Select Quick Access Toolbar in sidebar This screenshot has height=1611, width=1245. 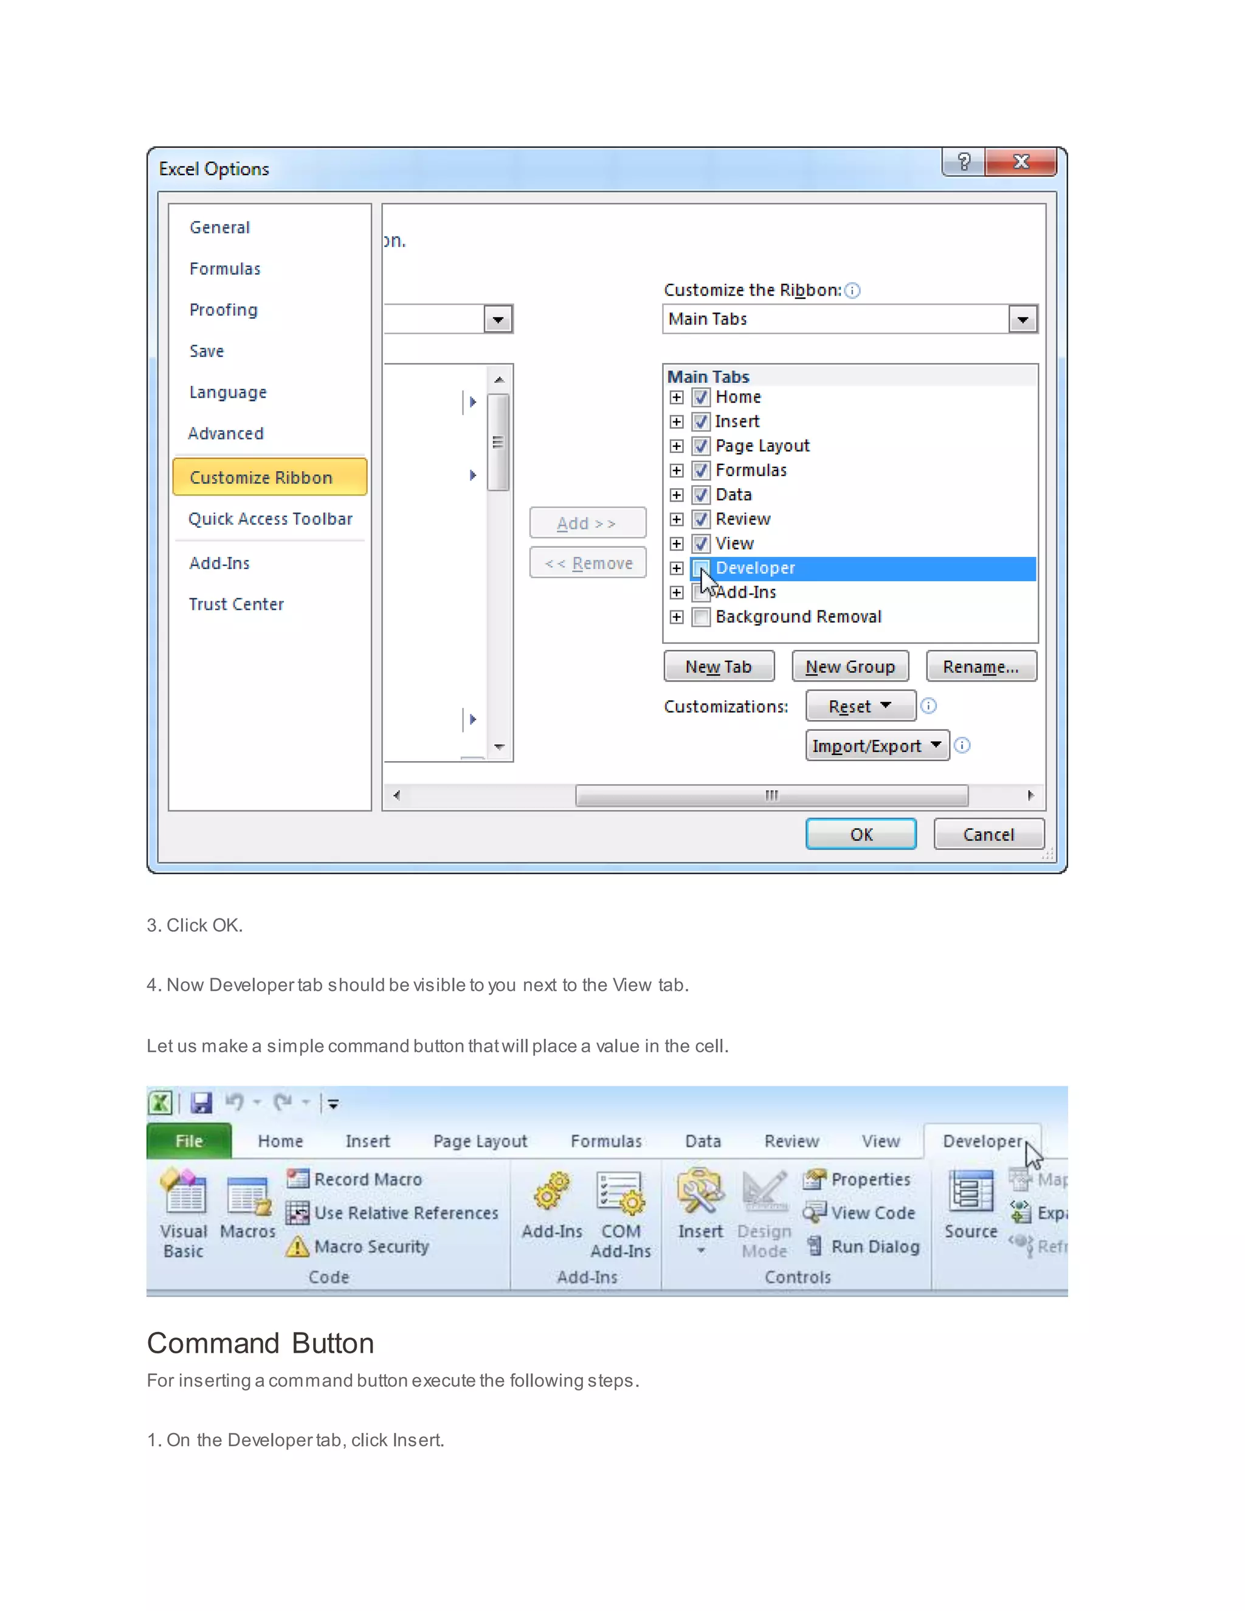270,519
